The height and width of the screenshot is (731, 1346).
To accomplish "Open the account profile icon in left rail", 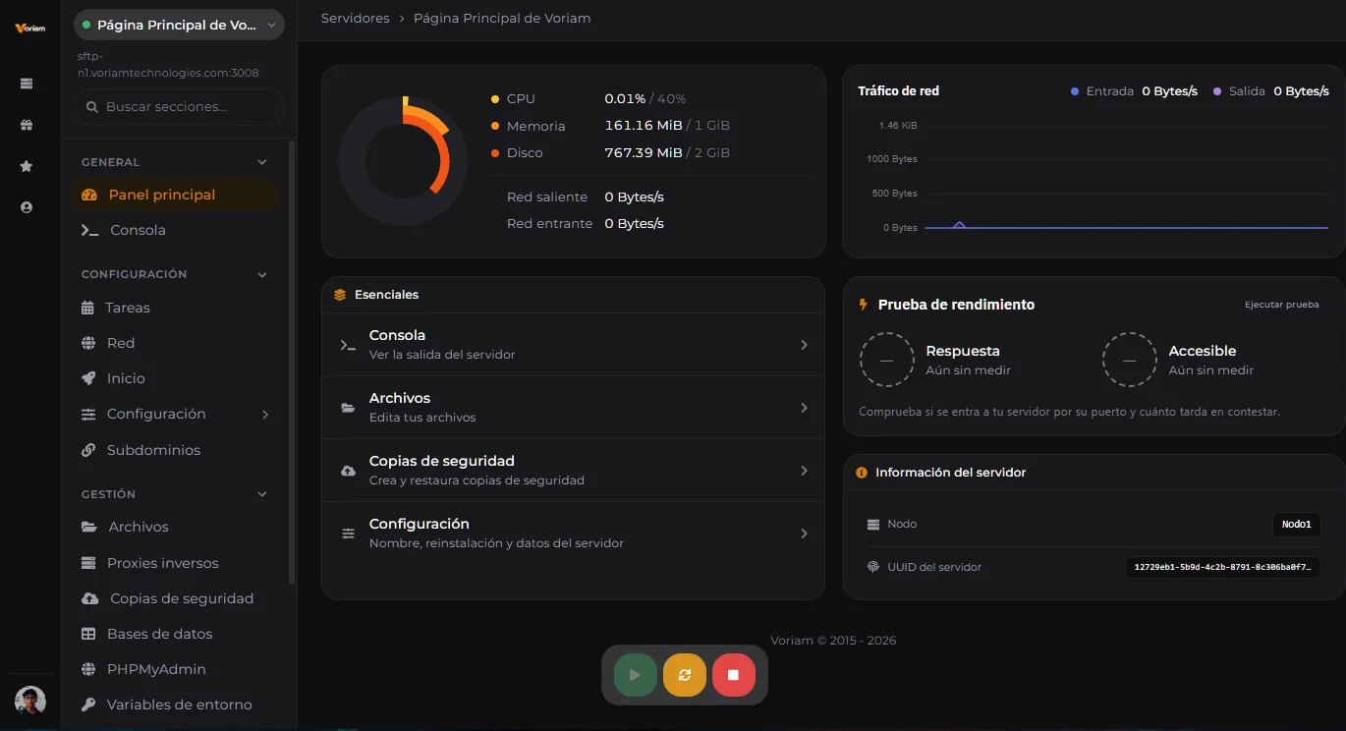I will click(27, 207).
